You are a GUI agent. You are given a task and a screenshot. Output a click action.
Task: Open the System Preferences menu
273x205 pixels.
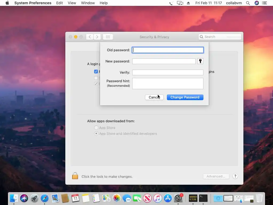[33, 3]
